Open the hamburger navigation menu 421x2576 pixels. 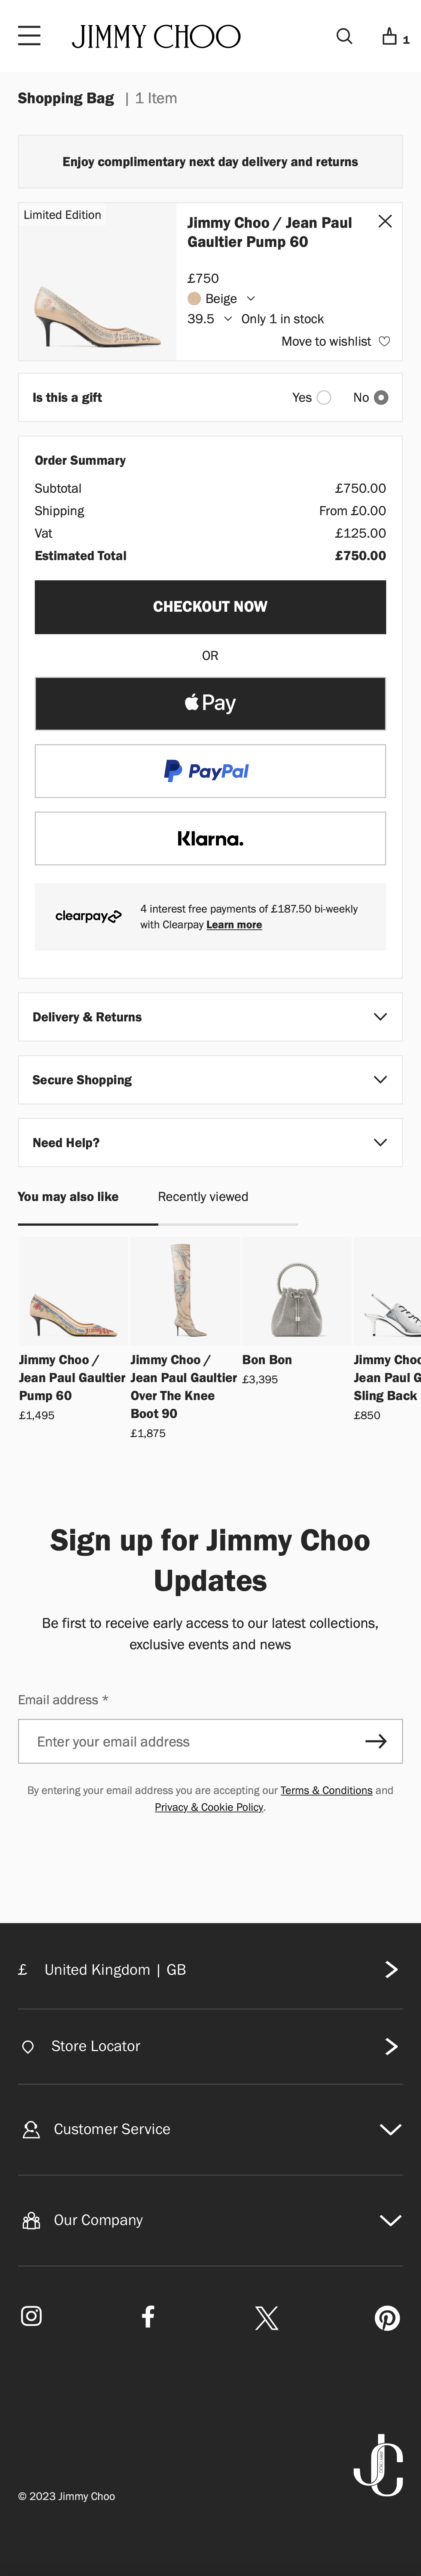(x=29, y=36)
